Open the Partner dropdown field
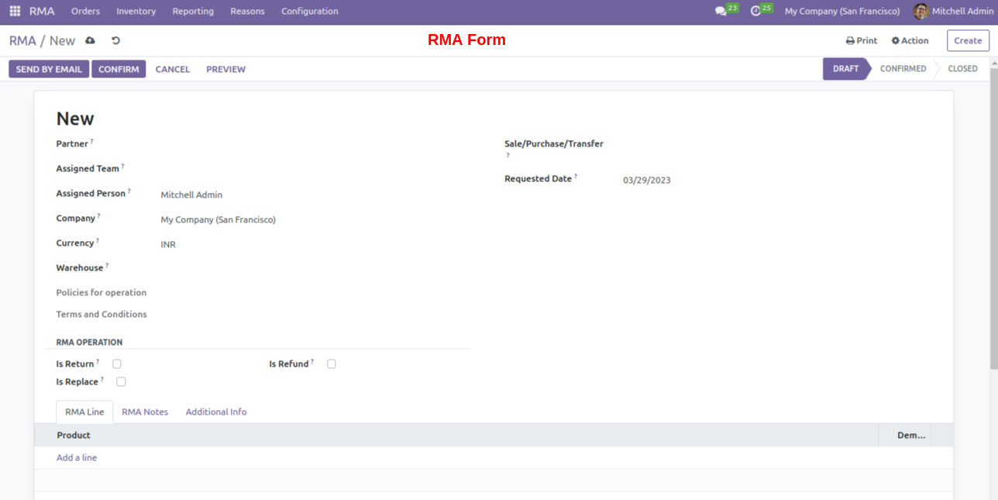Image resolution: width=998 pixels, height=500 pixels. [x=310, y=144]
